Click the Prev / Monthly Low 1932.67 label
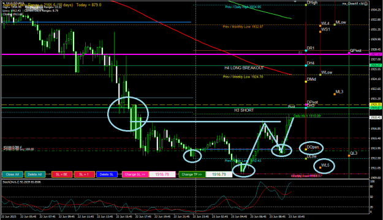Image resolution: width=383 pixels, height=220 pixels. (x=243, y=26)
